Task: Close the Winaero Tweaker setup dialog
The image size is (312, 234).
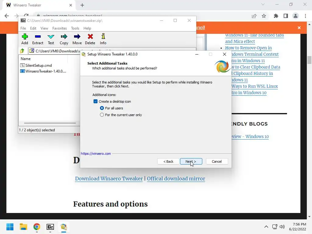Action: click(225, 54)
